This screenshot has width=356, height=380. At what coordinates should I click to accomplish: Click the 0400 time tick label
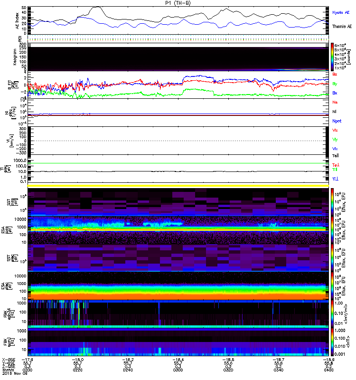[x=328, y=370]
